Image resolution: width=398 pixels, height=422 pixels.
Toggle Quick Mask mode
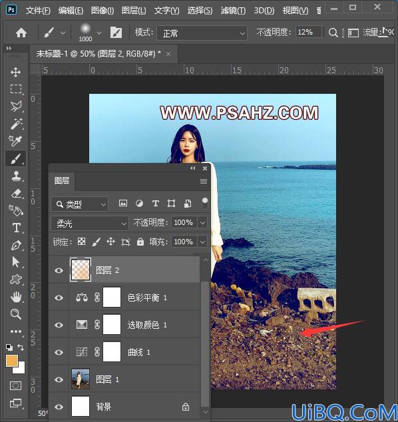15,385
